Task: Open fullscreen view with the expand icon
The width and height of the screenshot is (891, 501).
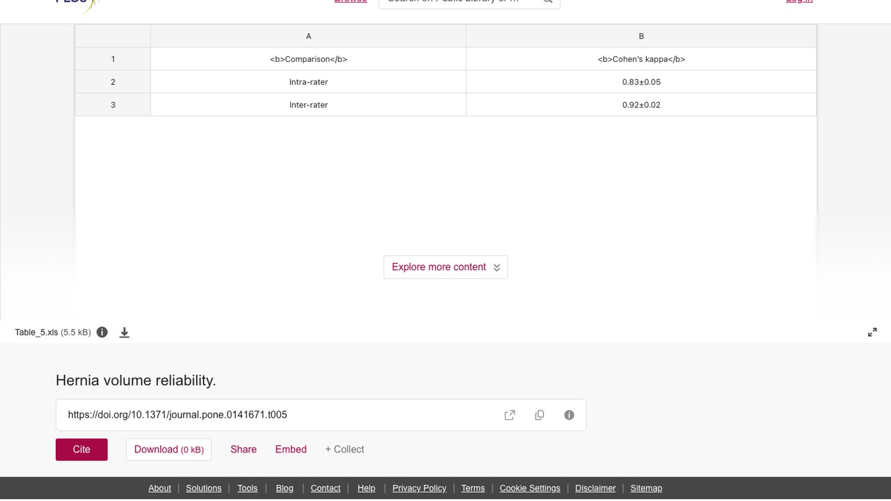Action: pos(872,332)
